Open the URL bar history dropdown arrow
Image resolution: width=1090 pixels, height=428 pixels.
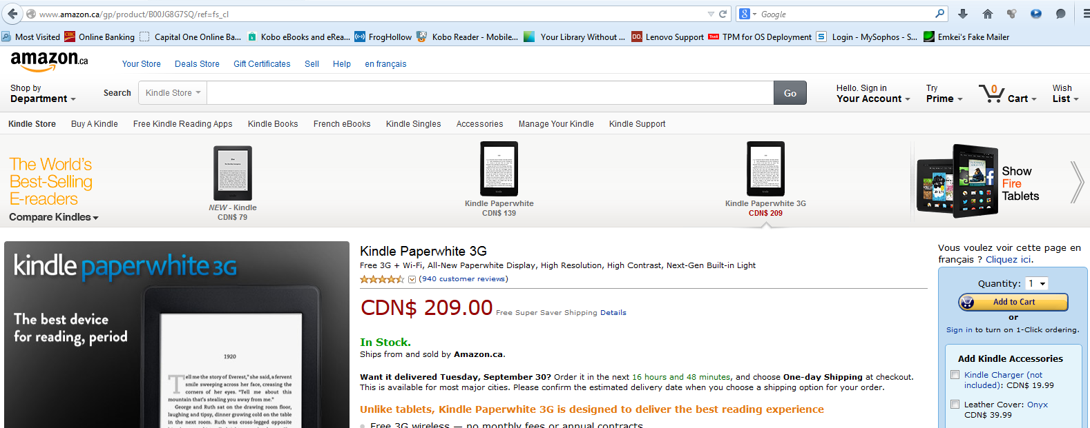[711, 14]
